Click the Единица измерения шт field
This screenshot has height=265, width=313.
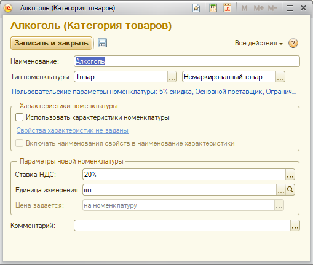pyautogui.click(x=180, y=190)
